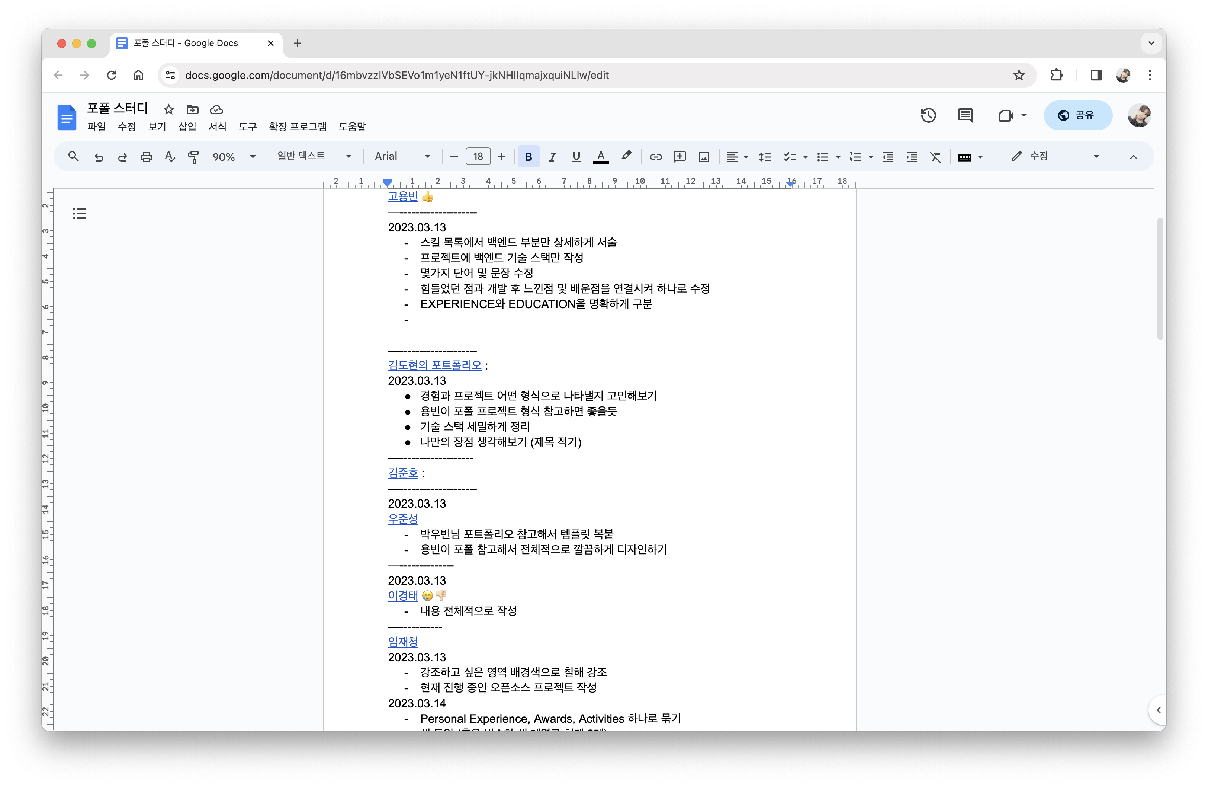Viewport: 1208px width, 786px height.
Task: Open the 확장 프로그램 menu
Action: (298, 127)
